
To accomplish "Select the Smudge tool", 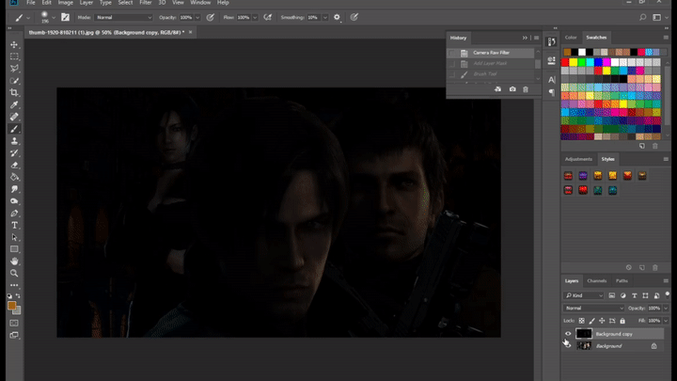I will coord(14,189).
